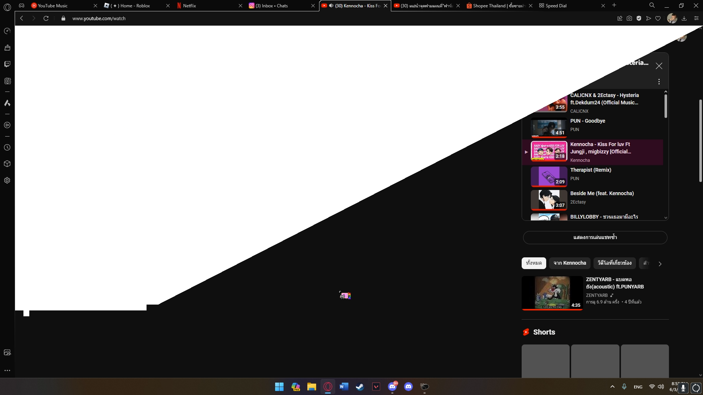Open the Opera menu logo icon
The height and width of the screenshot is (395, 703).
pos(7,7)
